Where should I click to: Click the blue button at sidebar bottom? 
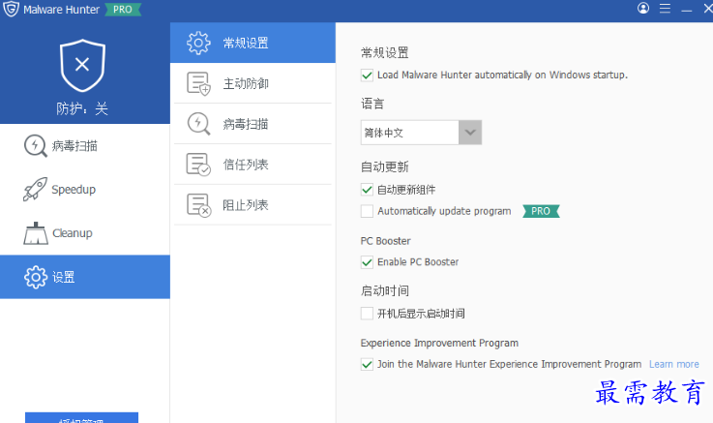82,417
